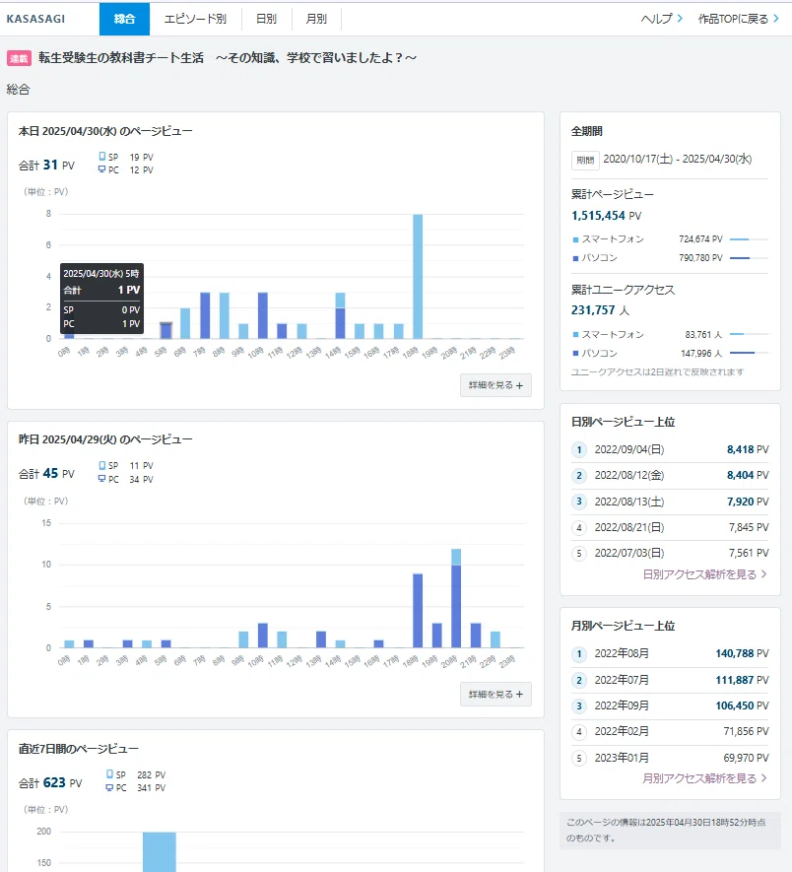Click the cumulative 1,515,454 PV value
792x872 pixels.
click(606, 216)
